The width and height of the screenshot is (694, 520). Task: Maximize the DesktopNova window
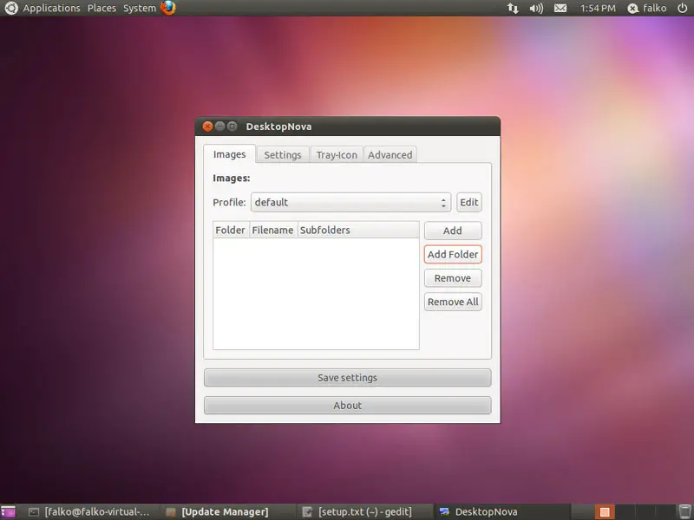coord(232,127)
